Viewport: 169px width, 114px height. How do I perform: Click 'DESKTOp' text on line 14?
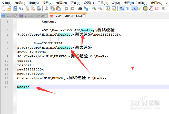[59, 78]
